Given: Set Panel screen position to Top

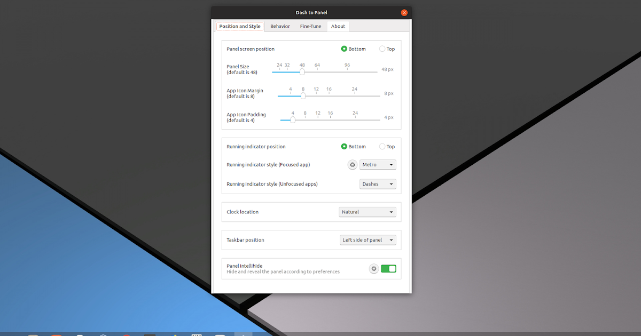Looking at the screenshot, I should (x=382, y=49).
